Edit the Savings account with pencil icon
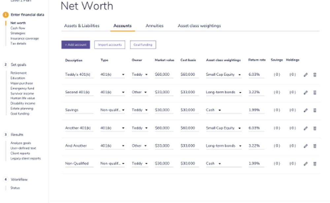Viewport: 330px width, 203px height. (306, 110)
